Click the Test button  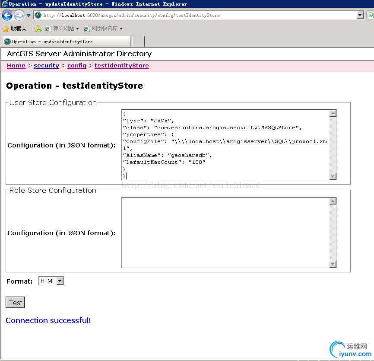[16, 303]
